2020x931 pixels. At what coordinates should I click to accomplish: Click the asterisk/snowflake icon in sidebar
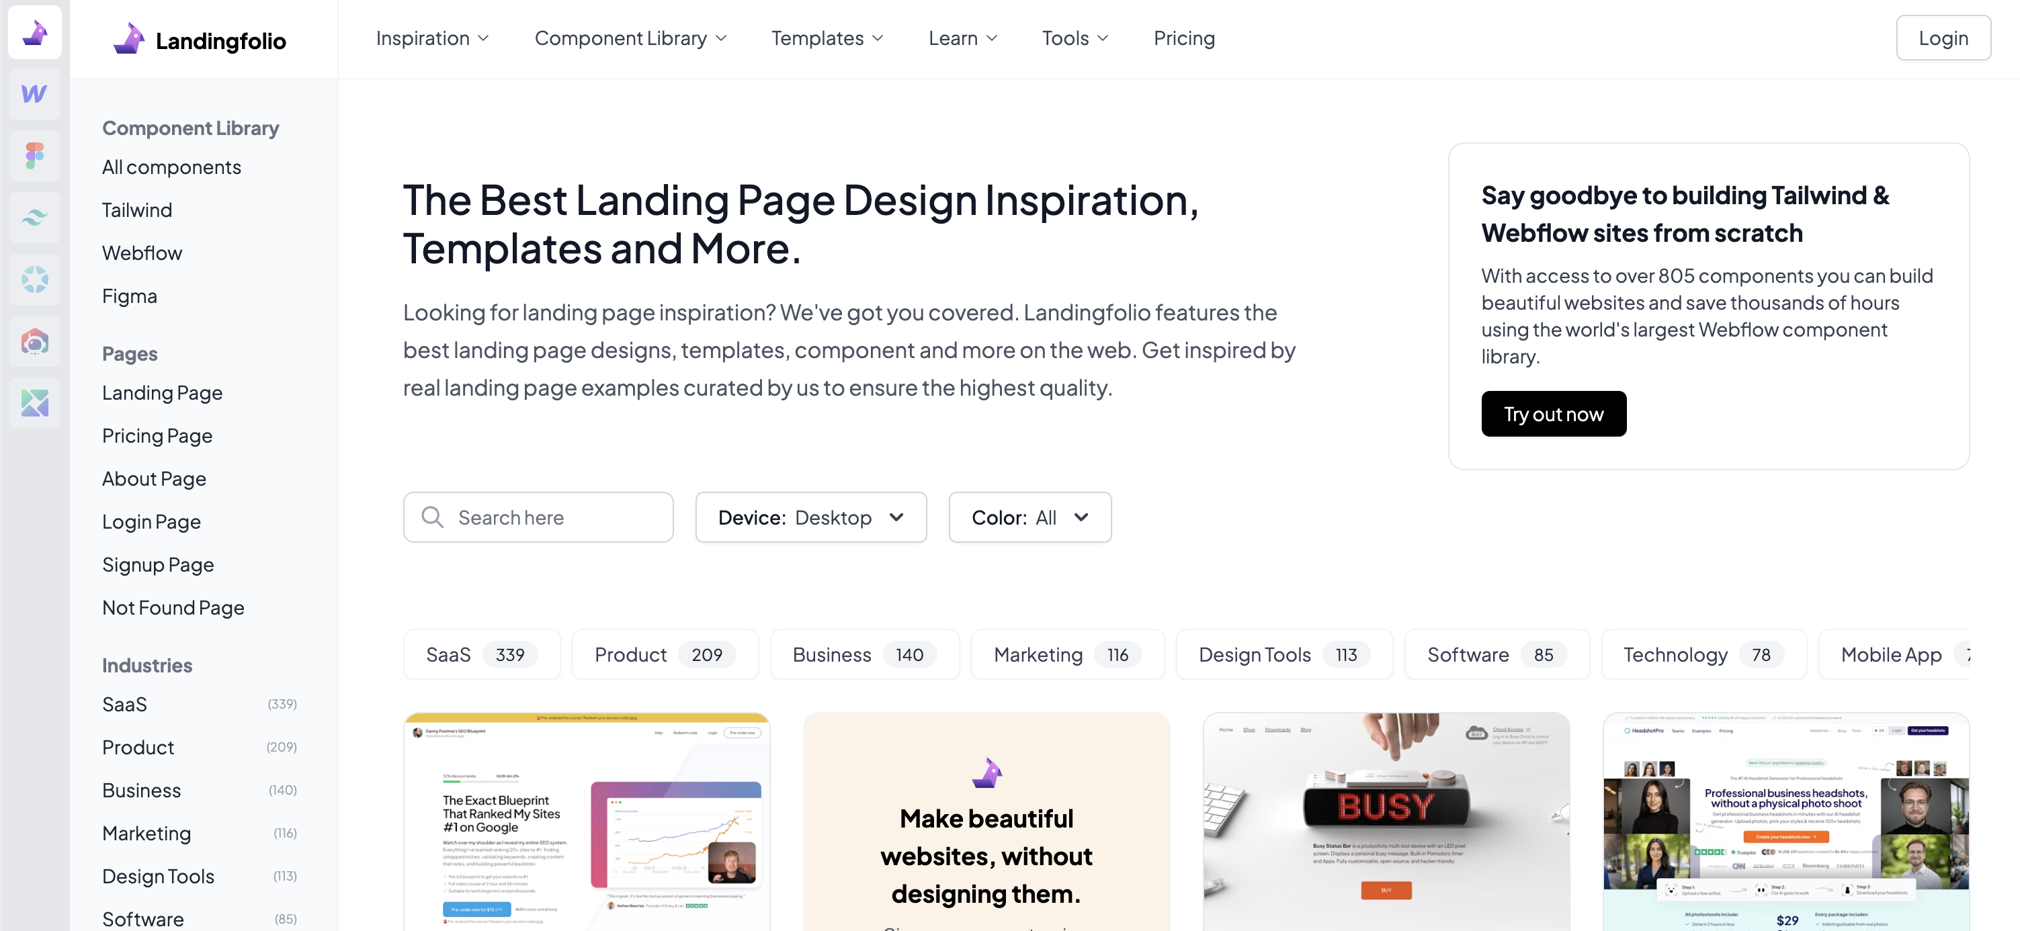pos(35,279)
